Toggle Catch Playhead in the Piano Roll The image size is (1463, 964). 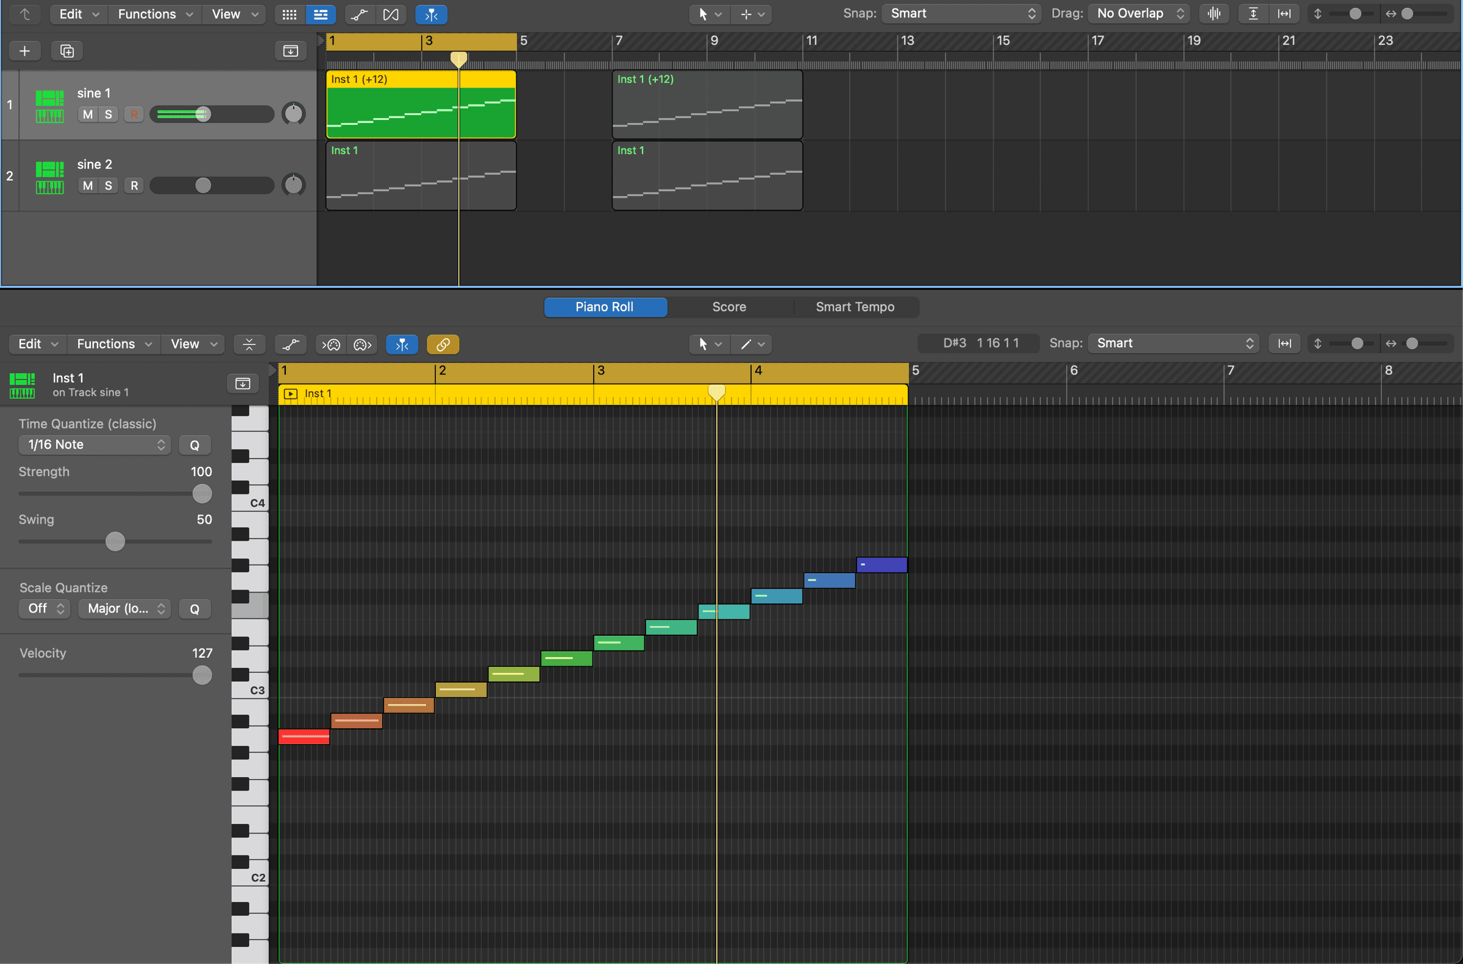[x=402, y=344]
